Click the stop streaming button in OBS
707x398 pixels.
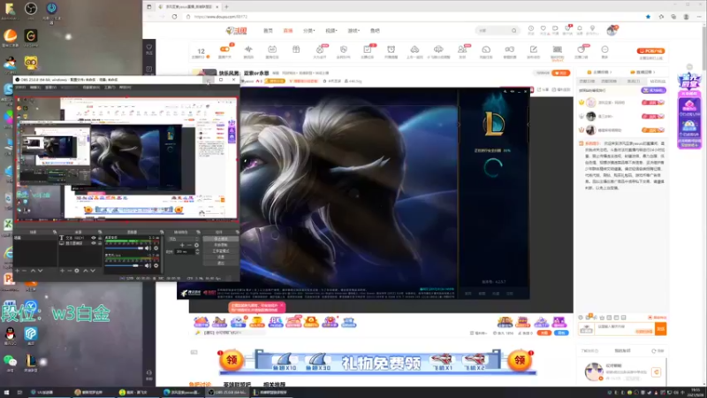(220, 239)
